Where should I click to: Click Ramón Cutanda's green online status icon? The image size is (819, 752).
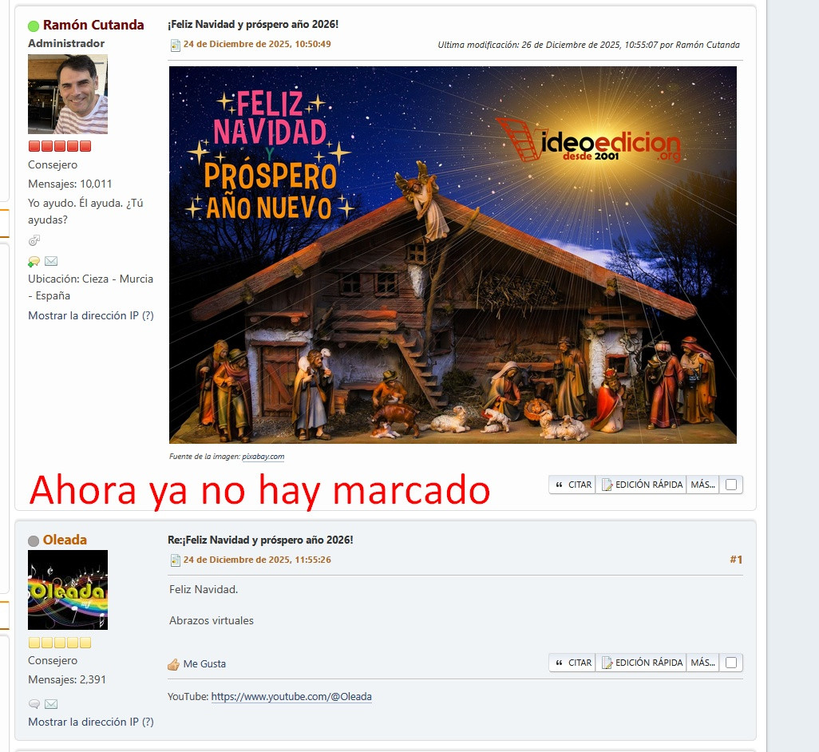pos(34,26)
